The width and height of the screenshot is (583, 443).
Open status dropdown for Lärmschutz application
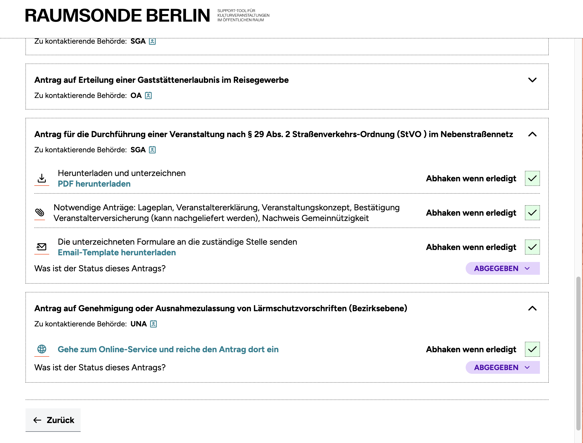point(502,367)
